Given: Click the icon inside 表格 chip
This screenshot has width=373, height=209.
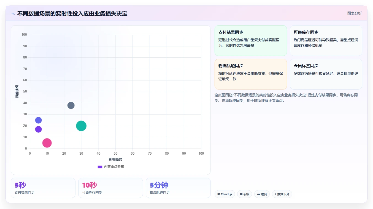Looking at the screenshot, I should [241, 194].
